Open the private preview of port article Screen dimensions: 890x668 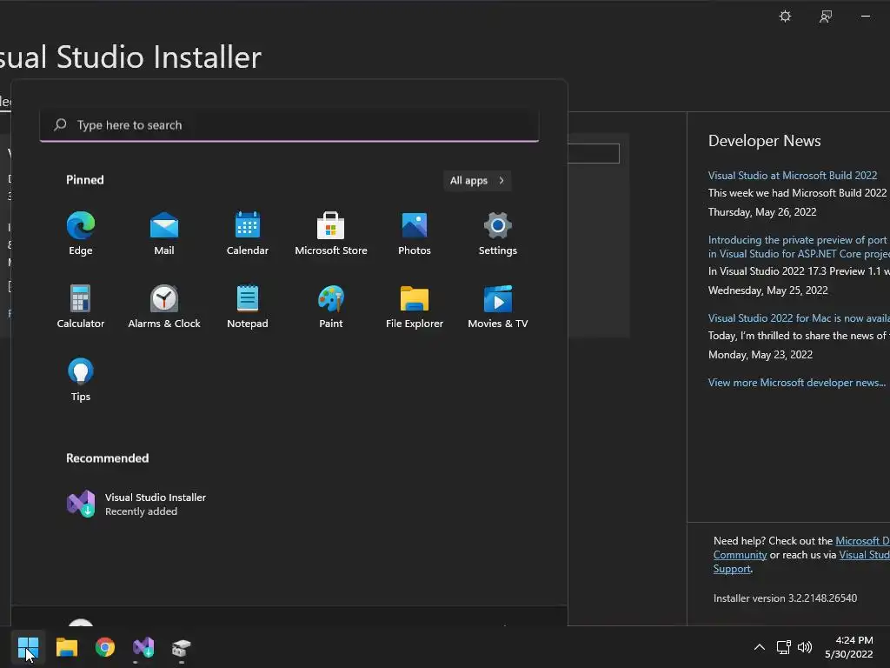point(799,246)
